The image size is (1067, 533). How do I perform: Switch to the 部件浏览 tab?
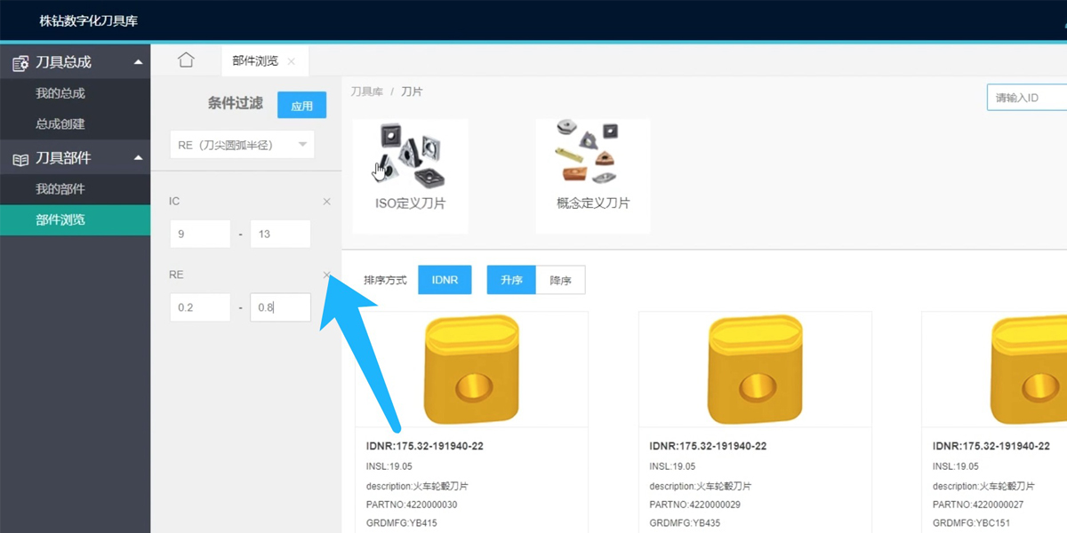click(254, 61)
